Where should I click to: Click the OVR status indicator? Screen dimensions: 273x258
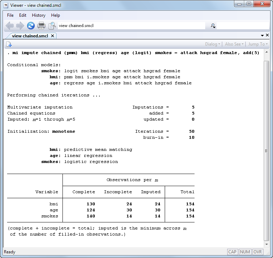tap(257, 252)
